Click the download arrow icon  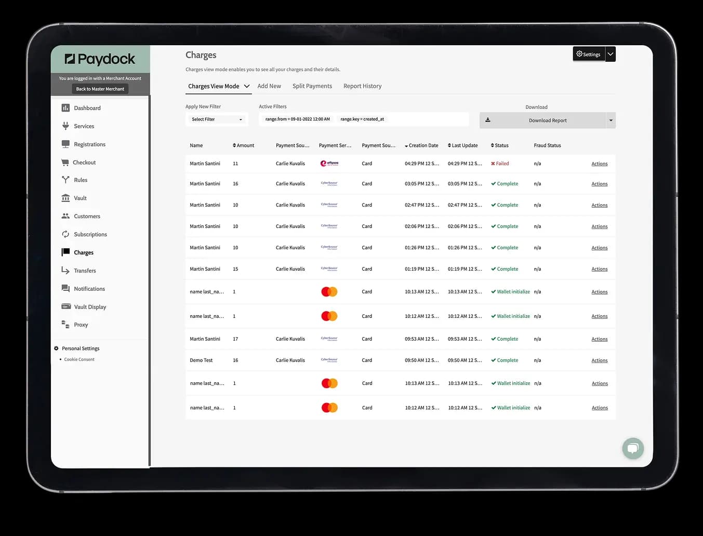pos(488,120)
